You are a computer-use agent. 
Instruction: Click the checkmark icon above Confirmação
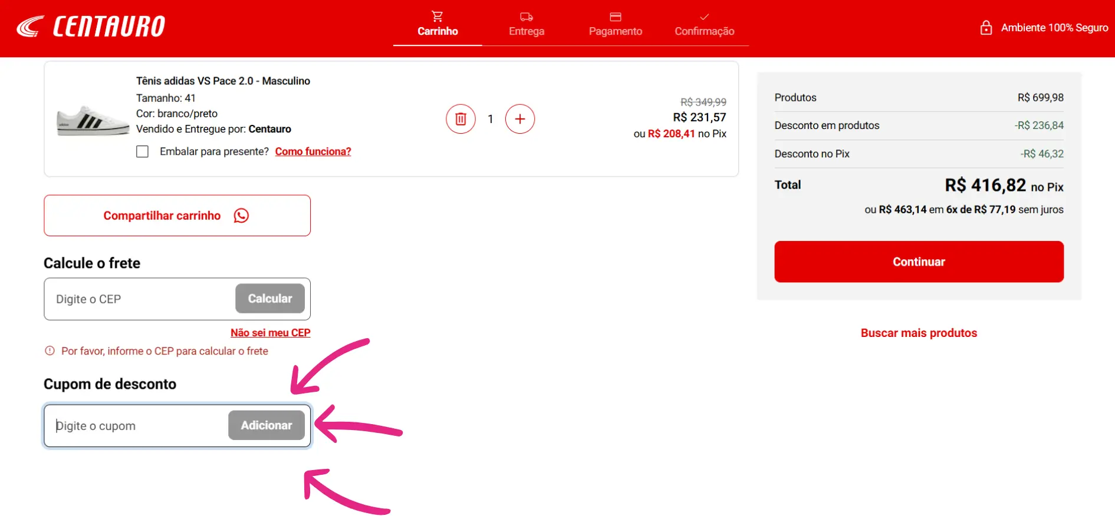(x=705, y=17)
